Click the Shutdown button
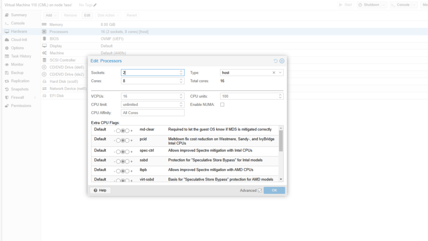The image size is (428, 241). [x=369, y=5]
